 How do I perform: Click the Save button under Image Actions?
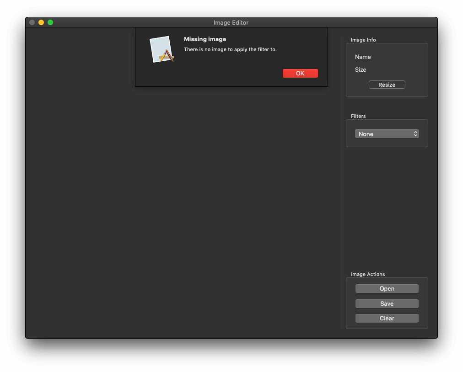[387, 304]
